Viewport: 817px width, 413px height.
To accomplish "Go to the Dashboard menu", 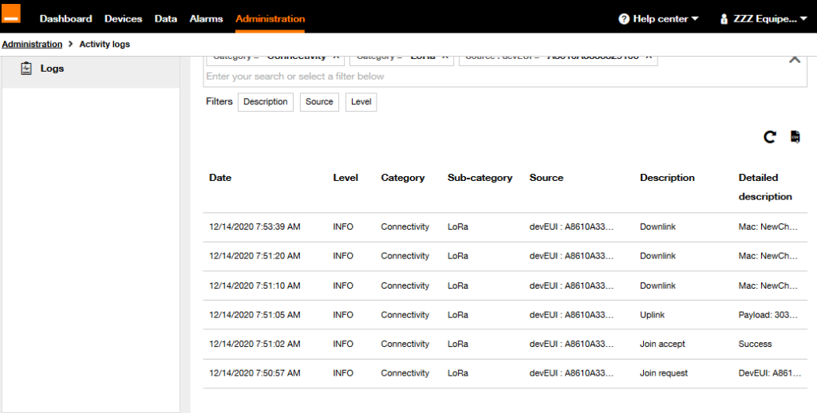I will (x=65, y=19).
